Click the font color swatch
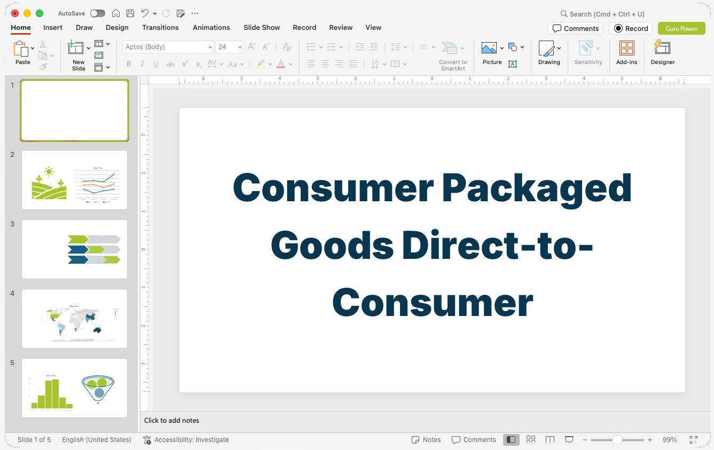714x450 pixels. click(x=281, y=64)
